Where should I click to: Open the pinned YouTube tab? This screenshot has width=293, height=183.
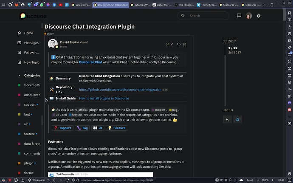(61, 5)
